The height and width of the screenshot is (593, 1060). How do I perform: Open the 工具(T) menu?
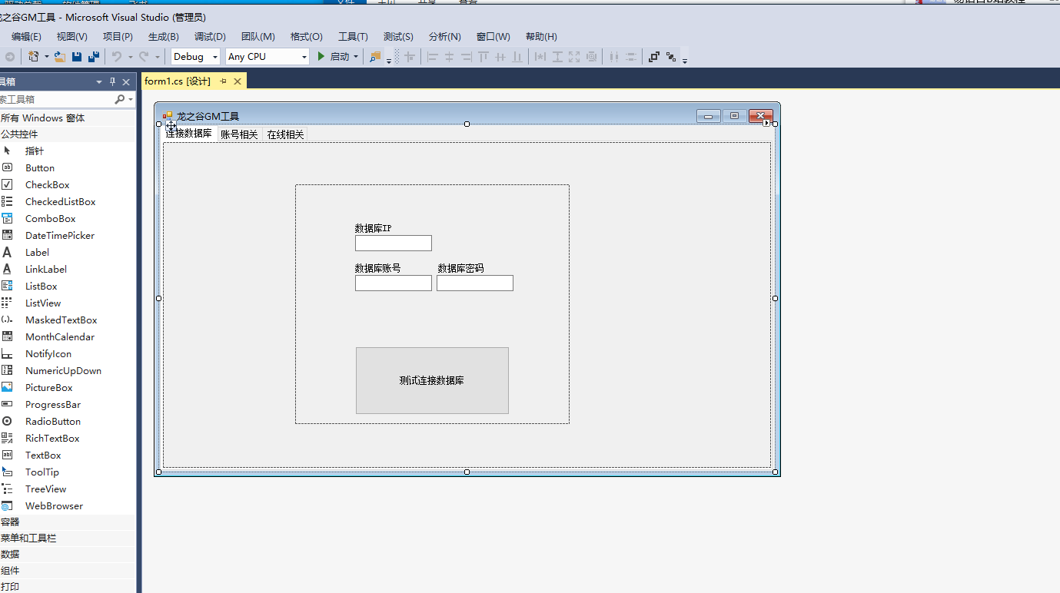pyautogui.click(x=353, y=36)
